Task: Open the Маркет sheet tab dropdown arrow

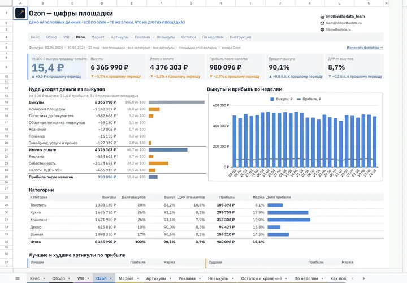Action: (138, 278)
